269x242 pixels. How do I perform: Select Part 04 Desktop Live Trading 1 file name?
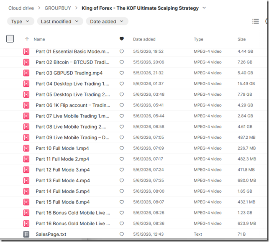click(x=72, y=84)
